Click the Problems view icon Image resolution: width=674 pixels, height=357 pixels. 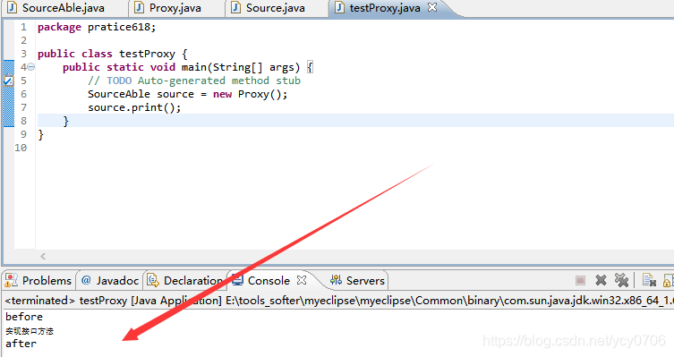point(11,281)
